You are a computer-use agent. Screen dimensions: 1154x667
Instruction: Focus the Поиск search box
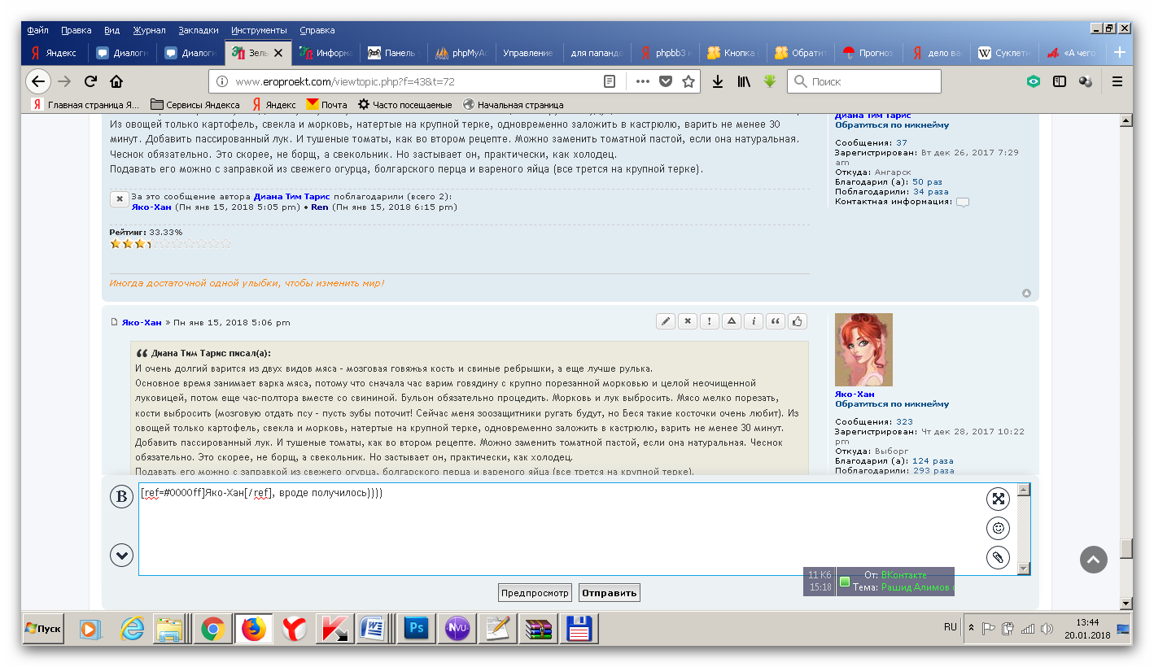coord(864,81)
